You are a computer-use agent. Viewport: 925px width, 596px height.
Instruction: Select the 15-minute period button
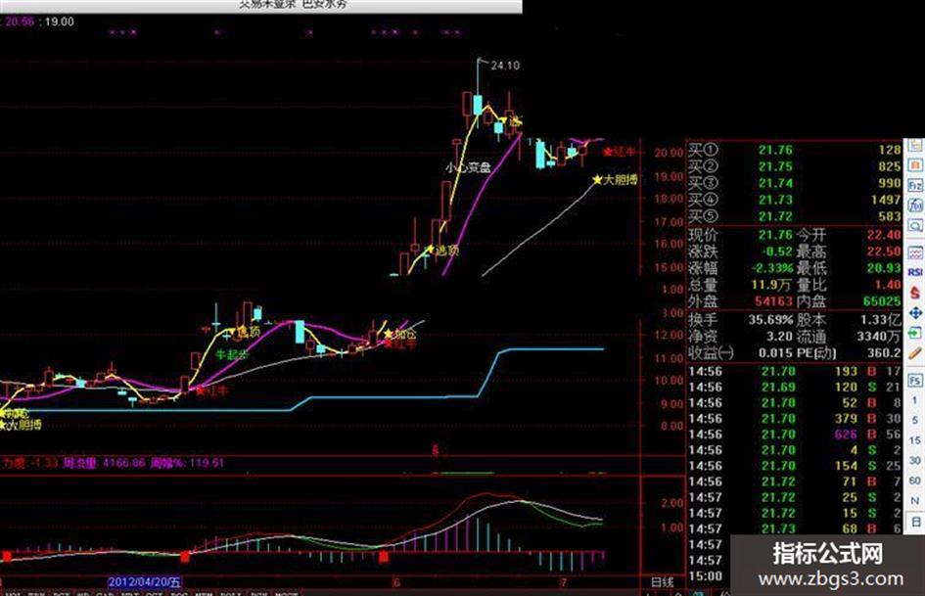(x=915, y=440)
